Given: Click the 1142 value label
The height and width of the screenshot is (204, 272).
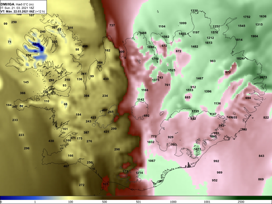Looking at the screenshot, I should coord(141,100).
